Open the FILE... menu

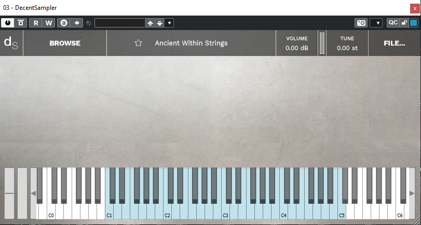click(x=395, y=43)
